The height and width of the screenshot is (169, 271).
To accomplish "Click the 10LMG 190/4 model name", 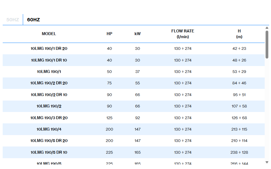I will 49,129.
